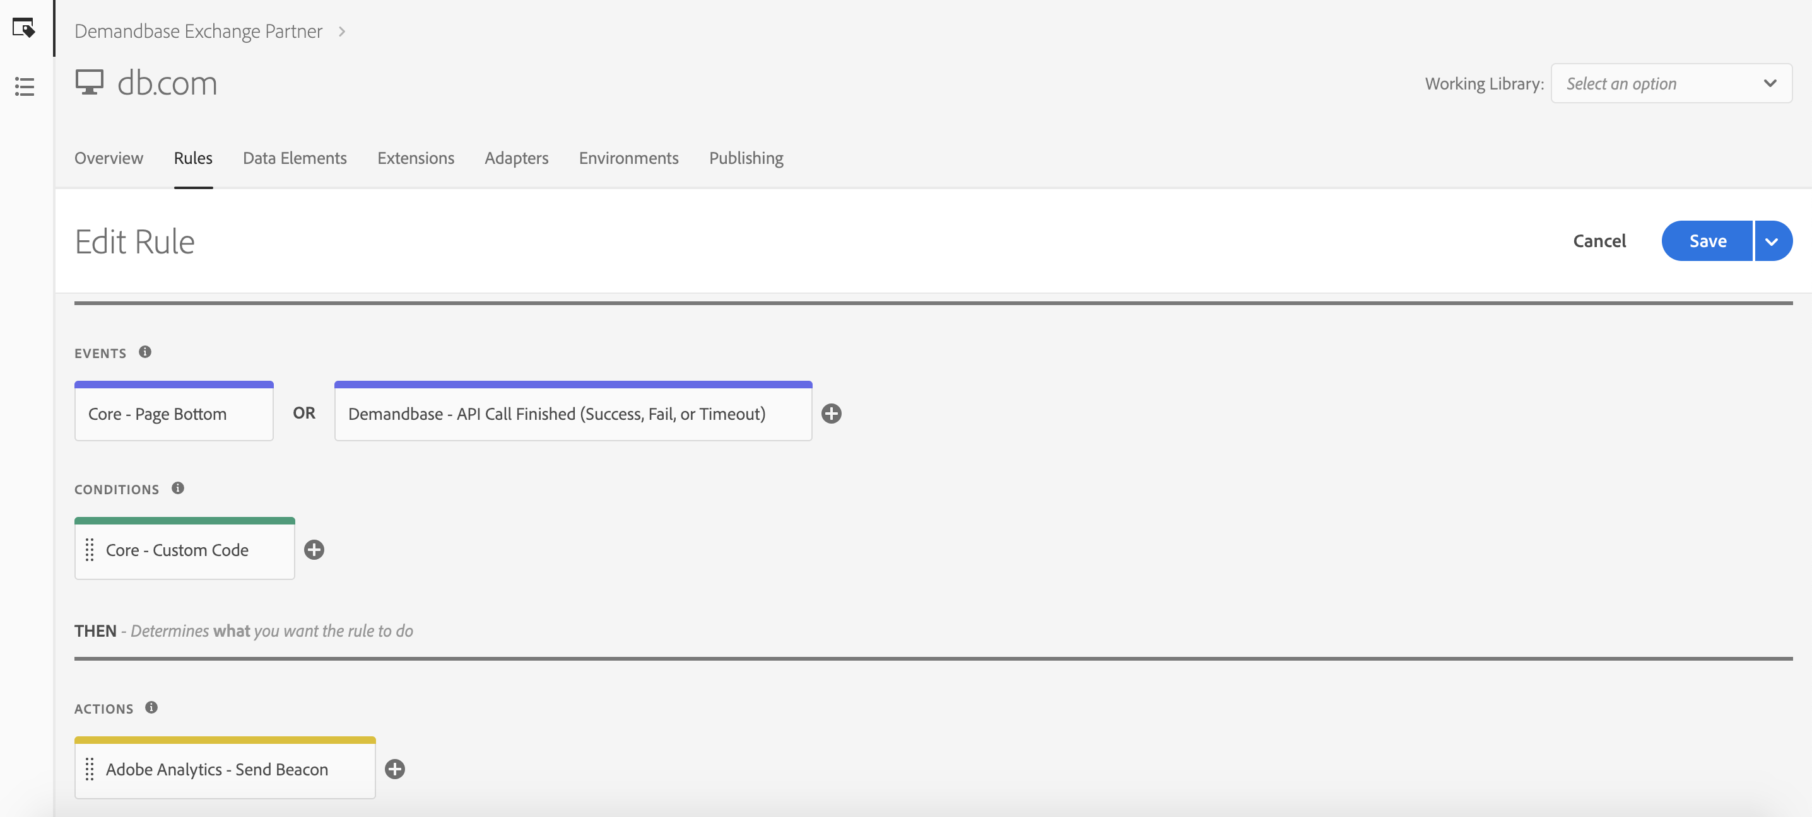Click the monitor icon beside db.com

[90, 82]
